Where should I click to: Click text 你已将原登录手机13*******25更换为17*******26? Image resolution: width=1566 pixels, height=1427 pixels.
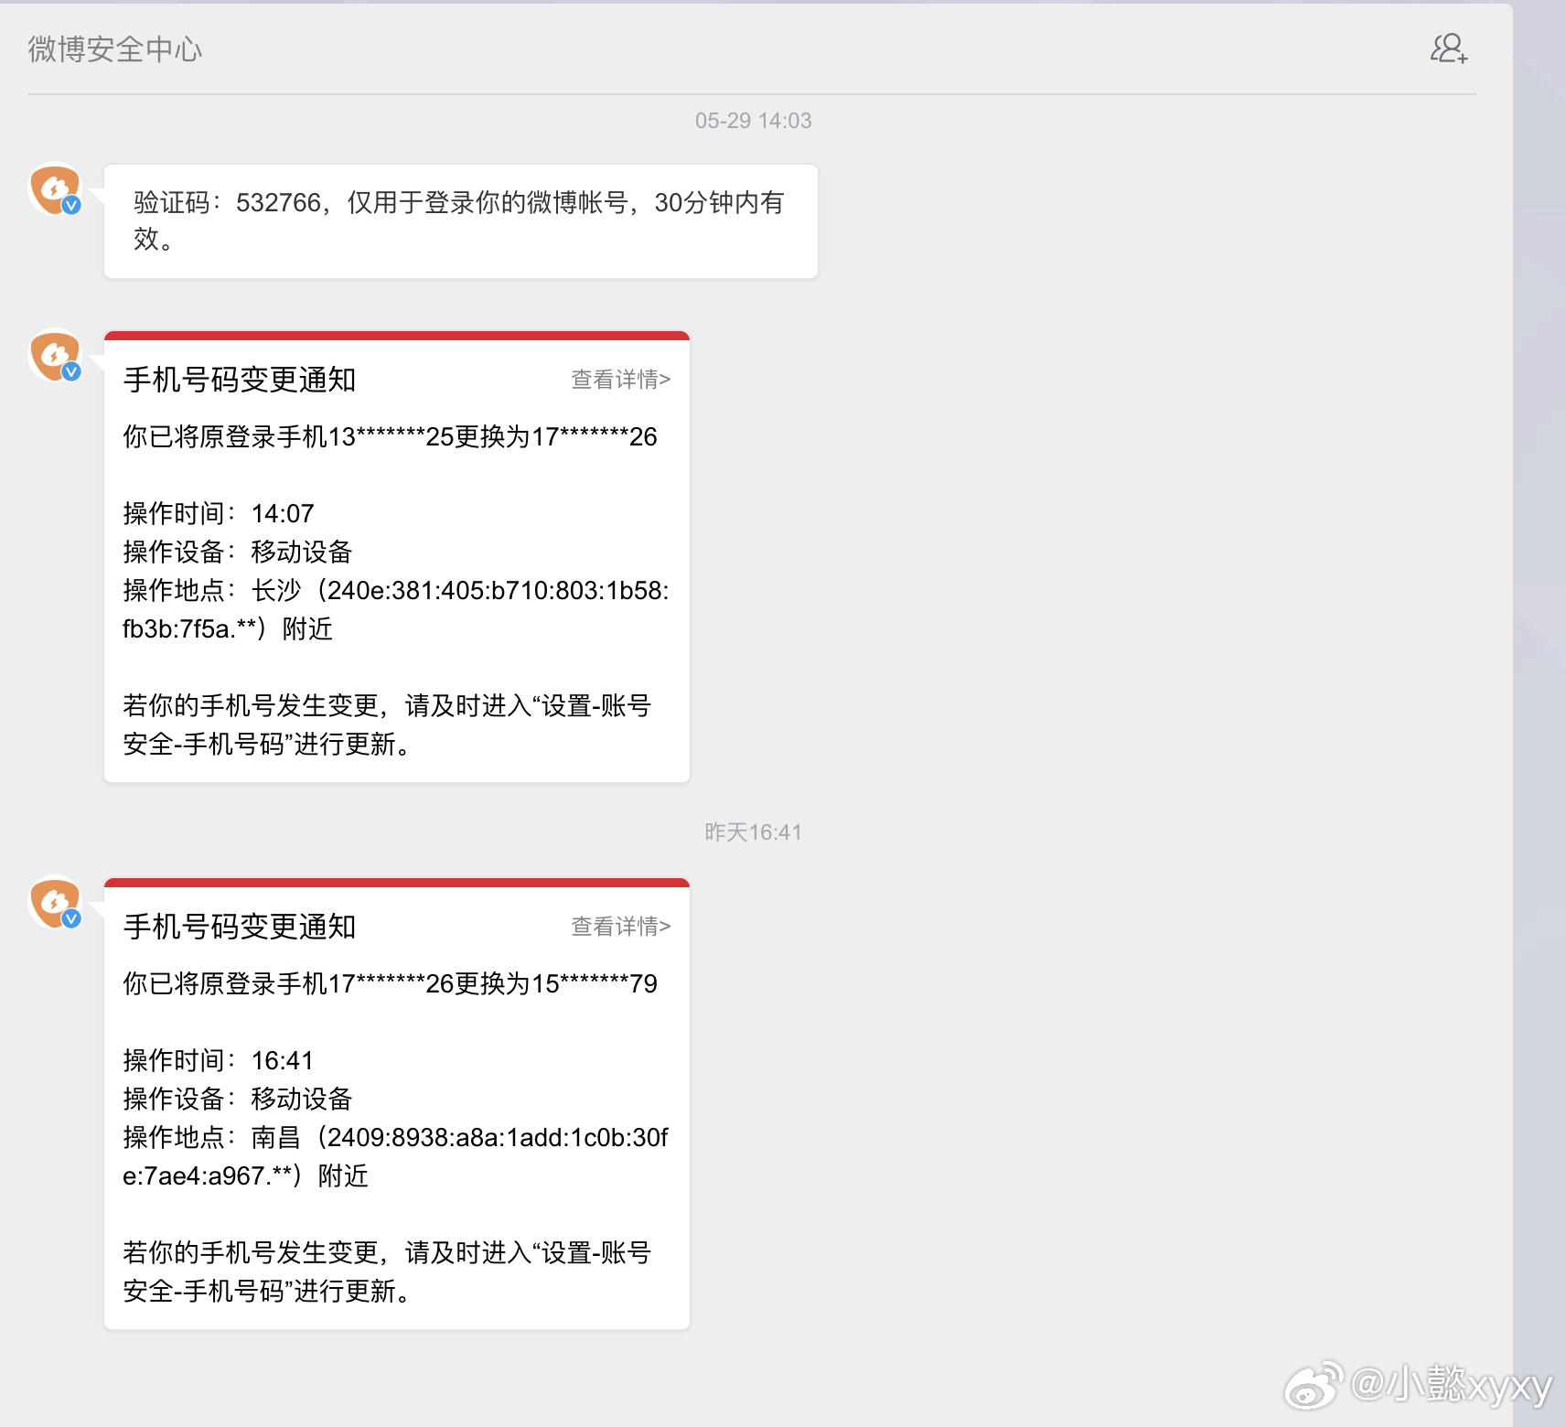391,437
